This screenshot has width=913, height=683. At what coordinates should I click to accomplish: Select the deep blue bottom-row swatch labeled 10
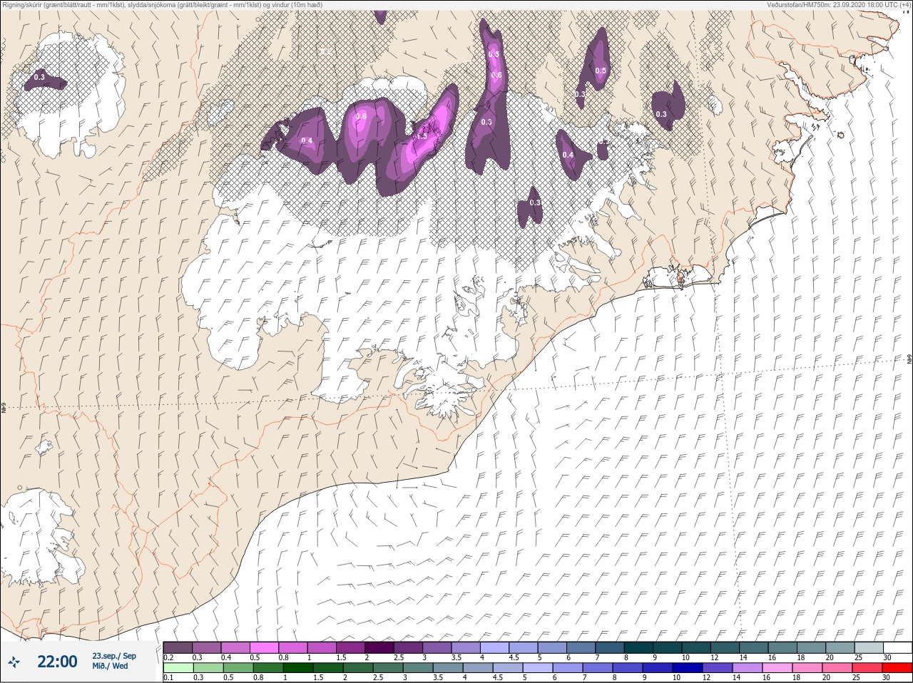pyautogui.click(x=688, y=668)
